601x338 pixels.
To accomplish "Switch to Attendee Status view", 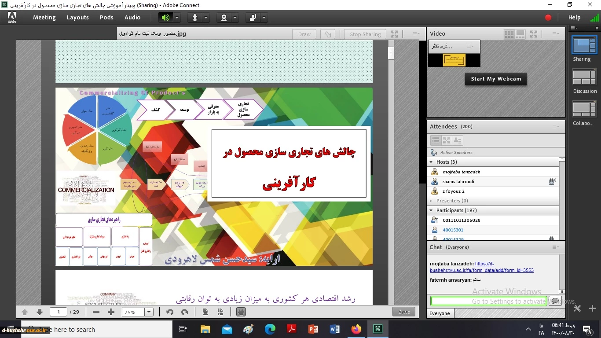I will coord(458,140).
